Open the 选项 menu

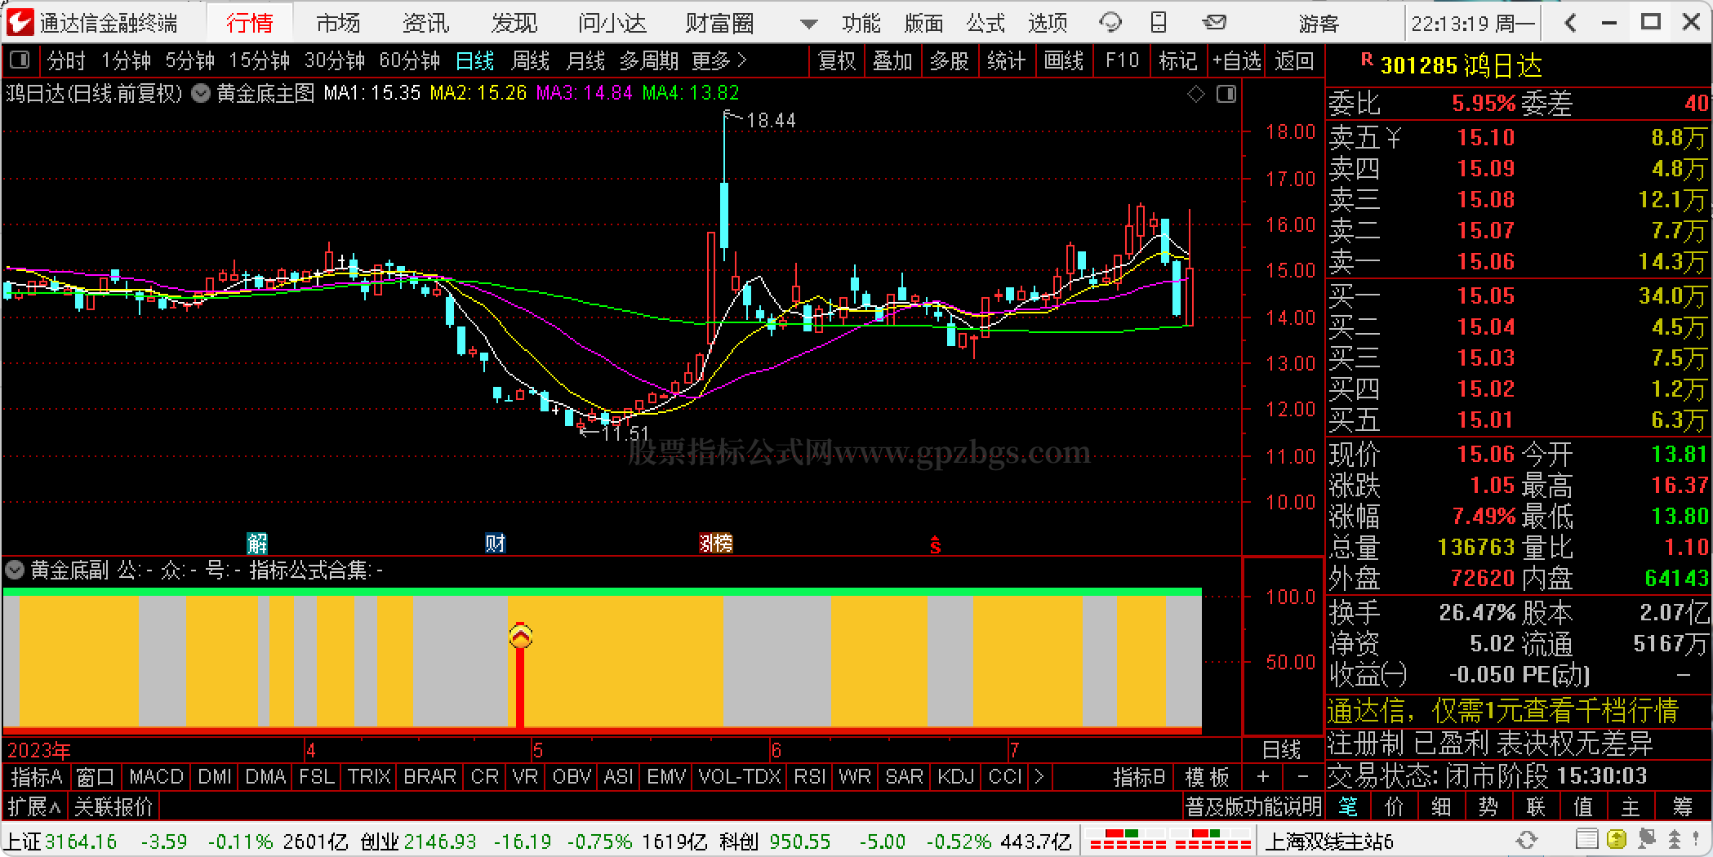click(x=1048, y=23)
